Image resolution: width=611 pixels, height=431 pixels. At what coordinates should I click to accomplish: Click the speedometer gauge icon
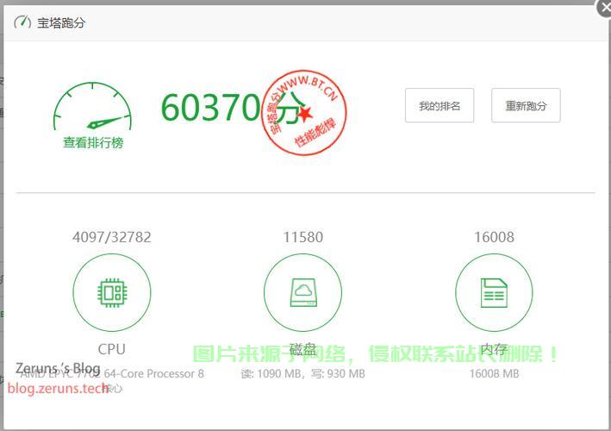(92, 106)
